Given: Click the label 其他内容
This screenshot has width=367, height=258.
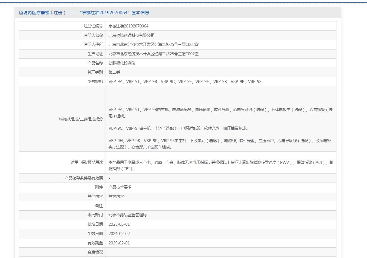Looking at the screenshot, I should [x=95, y=196].
